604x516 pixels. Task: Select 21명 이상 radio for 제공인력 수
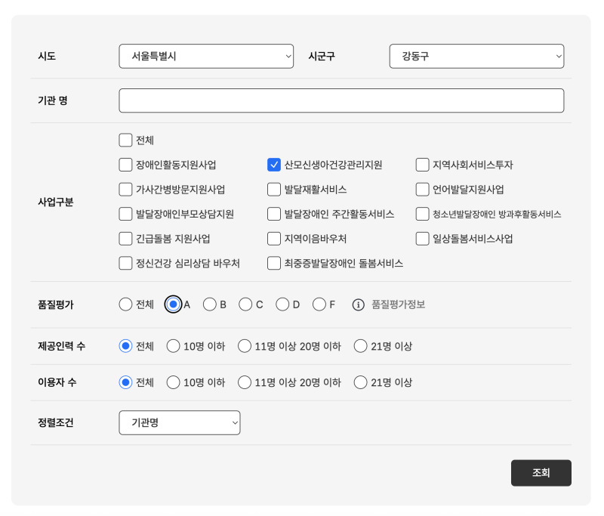361,346
